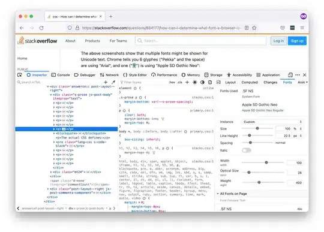Expand the div class mt24 node

51,172
